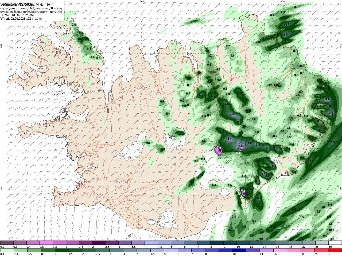Click the upper snow legend swatch labeled 0.2
This screenshot has height=256, width=342.
(7, 243)
